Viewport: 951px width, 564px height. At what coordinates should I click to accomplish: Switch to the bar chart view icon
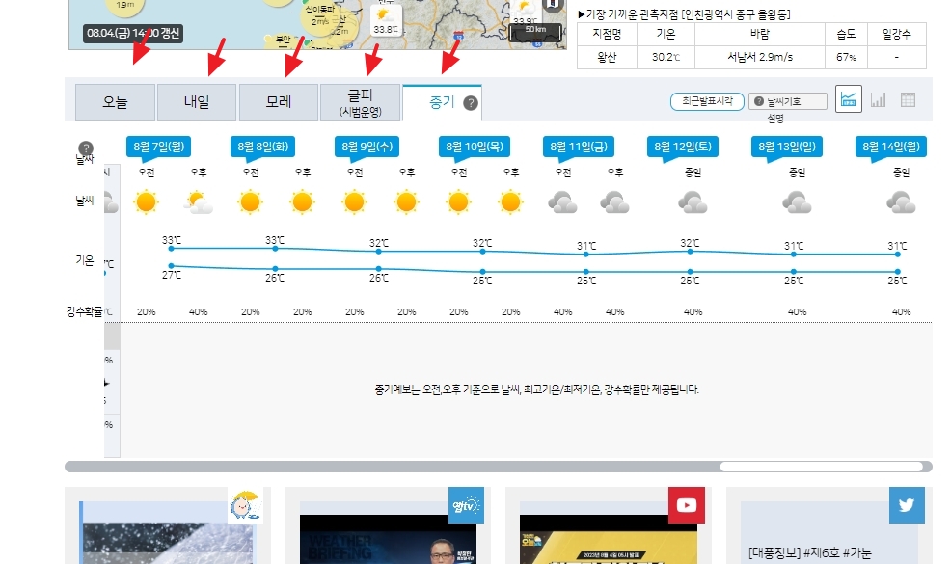tap(879, 99)
